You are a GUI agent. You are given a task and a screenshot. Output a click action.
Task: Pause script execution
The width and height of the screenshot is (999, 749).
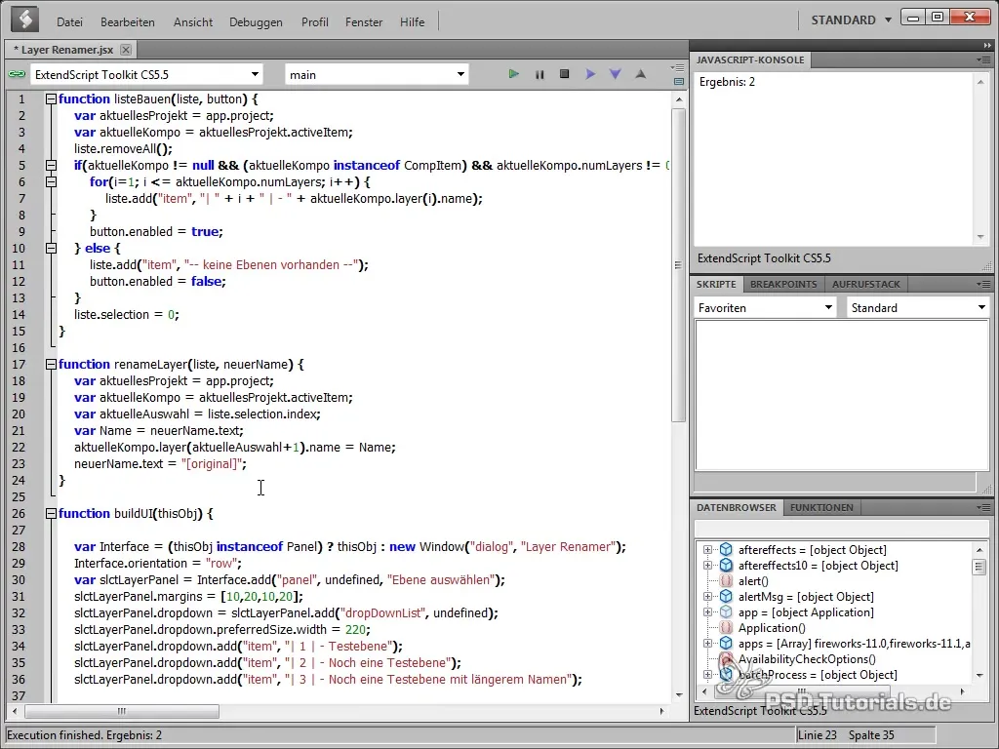click(539, 74)
